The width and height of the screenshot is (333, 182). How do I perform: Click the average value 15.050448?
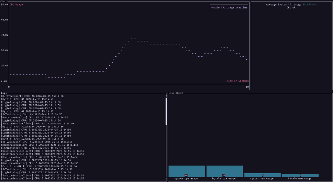coord(309,5)
